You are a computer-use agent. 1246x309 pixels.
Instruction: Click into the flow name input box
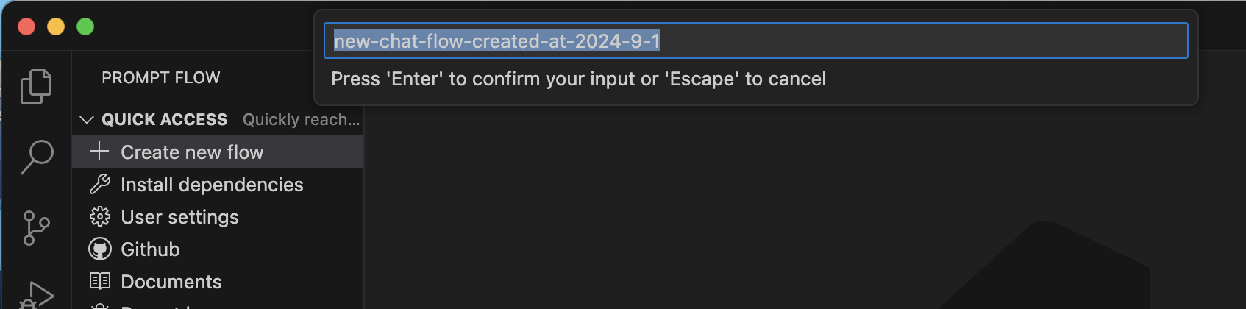(755, 41)
